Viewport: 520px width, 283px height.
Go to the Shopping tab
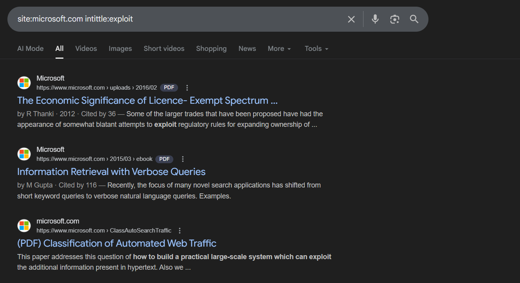(211, 49)
